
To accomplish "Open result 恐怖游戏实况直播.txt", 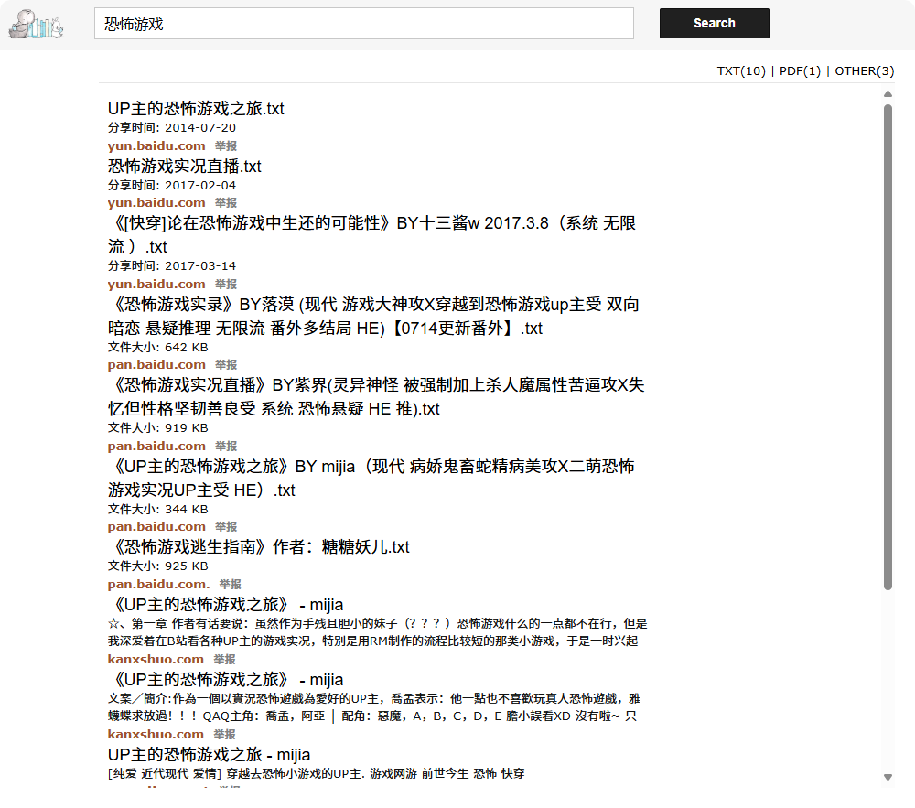I will point(185,167).
